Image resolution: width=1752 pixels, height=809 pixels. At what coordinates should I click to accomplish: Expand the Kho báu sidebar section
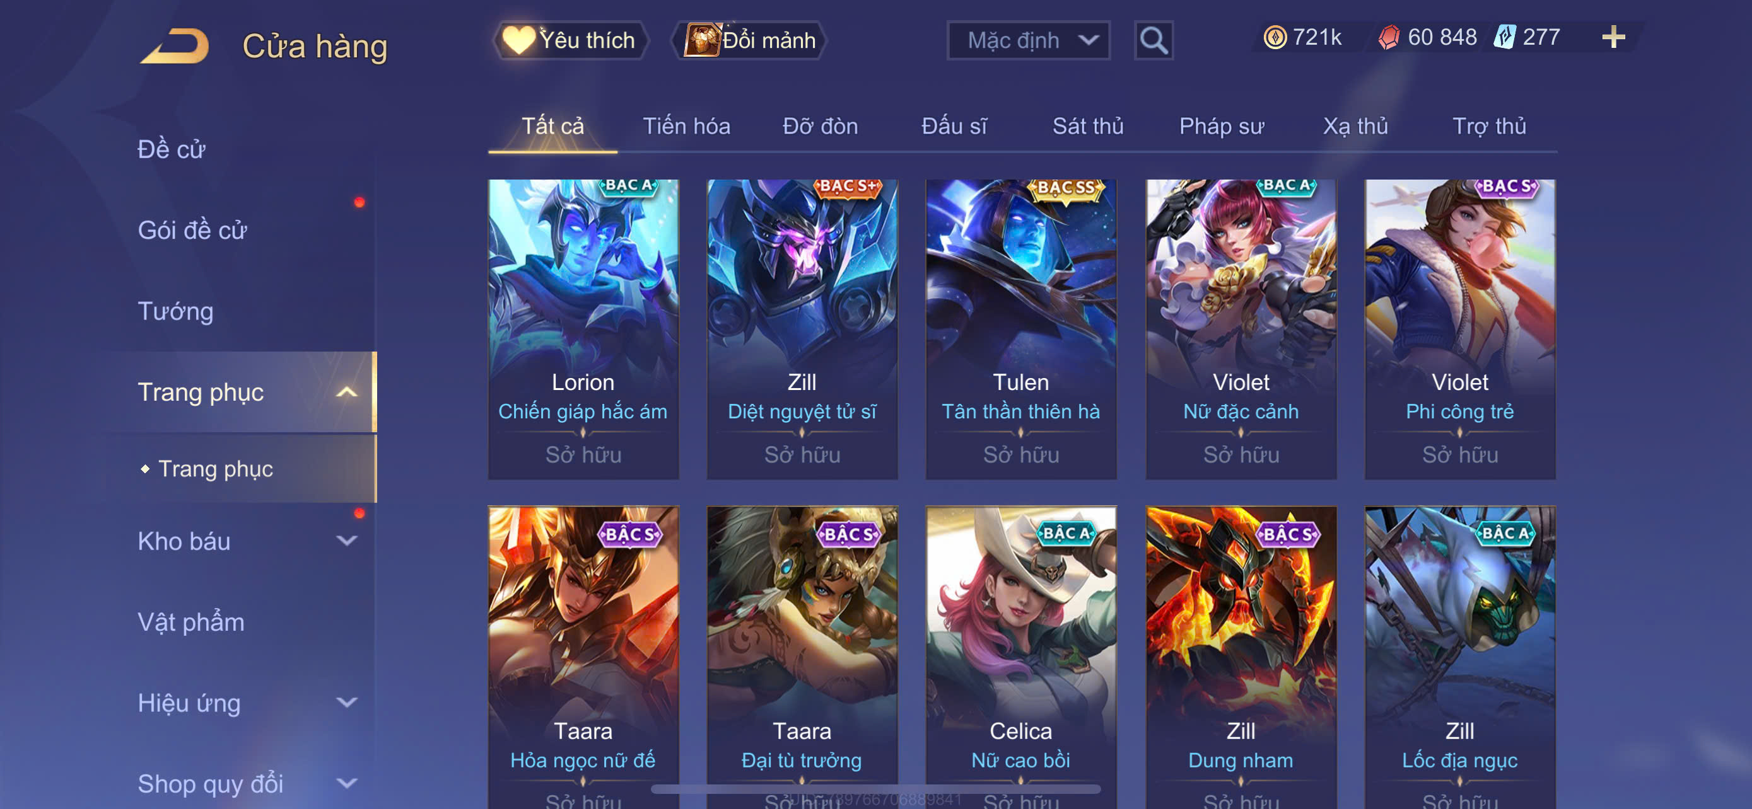347,541
